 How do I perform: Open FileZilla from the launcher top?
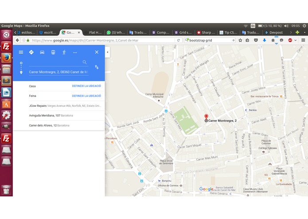6,47
